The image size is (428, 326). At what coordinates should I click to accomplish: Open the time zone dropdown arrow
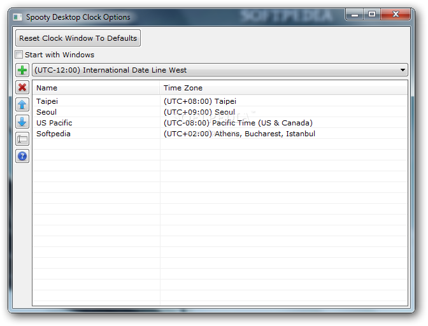(403, 70)
